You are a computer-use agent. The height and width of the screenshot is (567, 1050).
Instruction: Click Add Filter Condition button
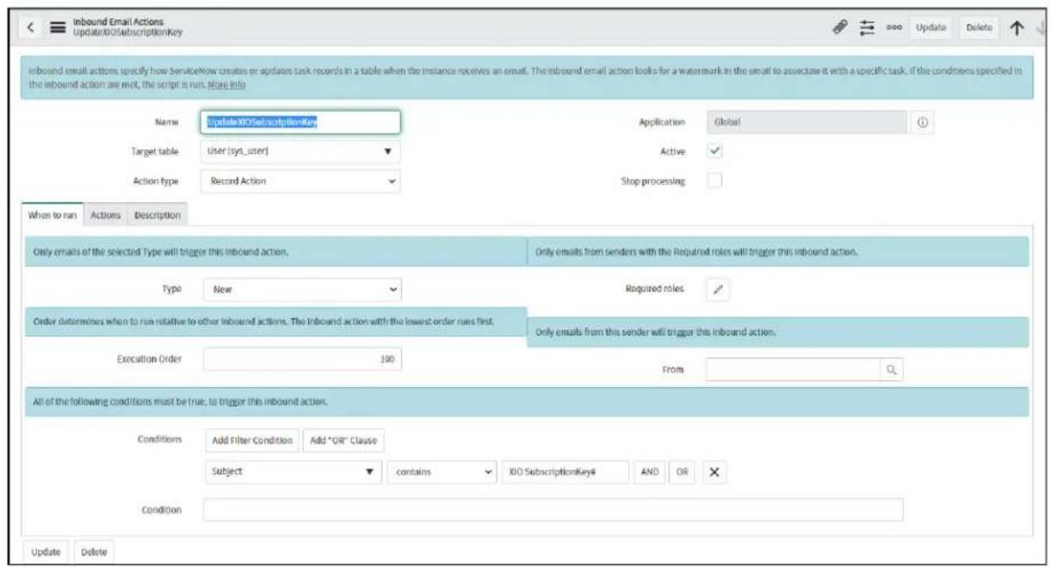click(253, 441)
